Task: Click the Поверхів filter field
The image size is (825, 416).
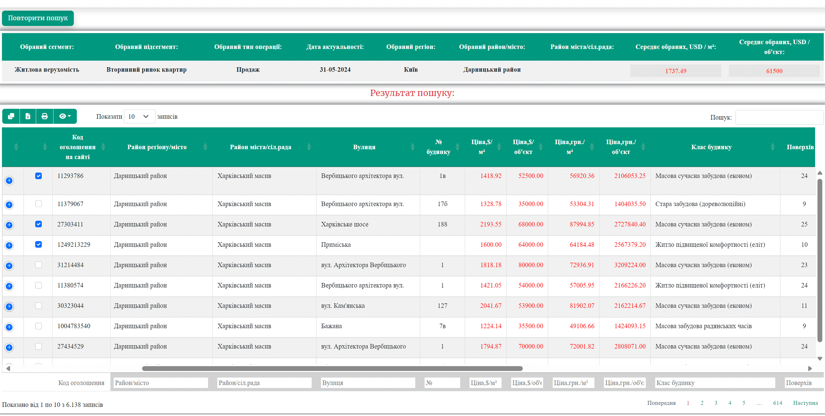Action: pos(804,383)
